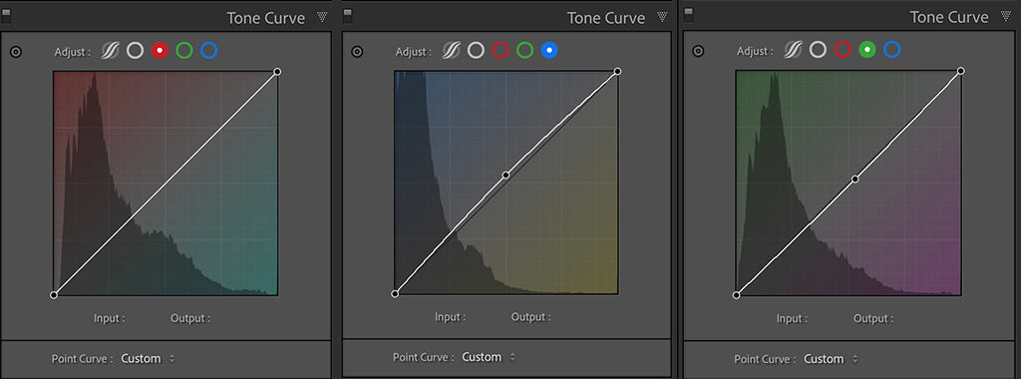Choose green channel circle in left panel

[184, 50]
